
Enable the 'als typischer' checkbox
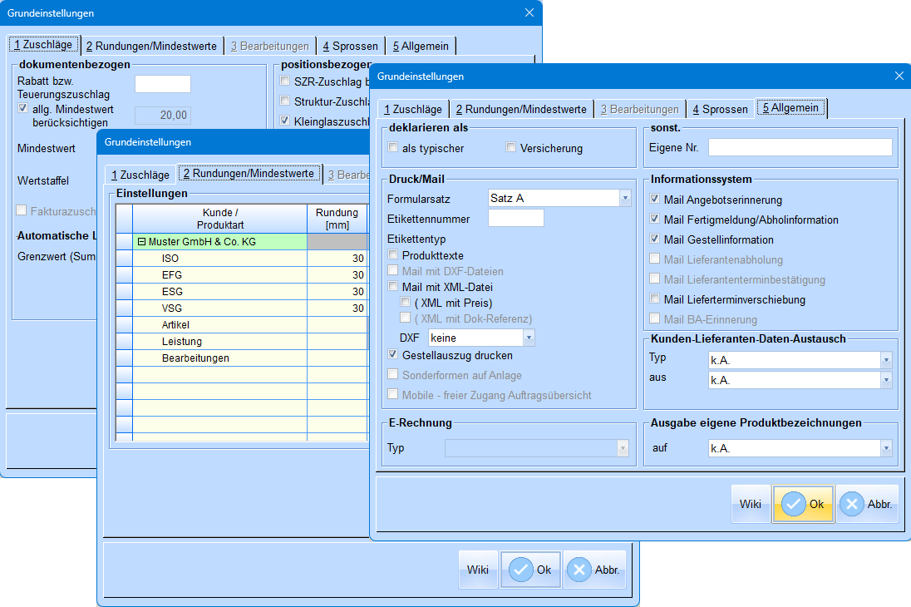click(393, 148)
